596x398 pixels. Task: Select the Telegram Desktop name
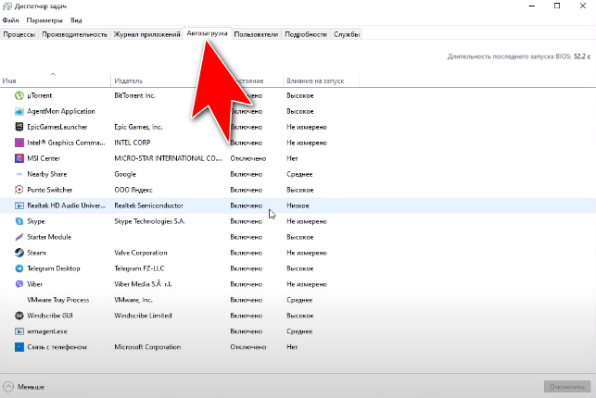pos(54,268)
